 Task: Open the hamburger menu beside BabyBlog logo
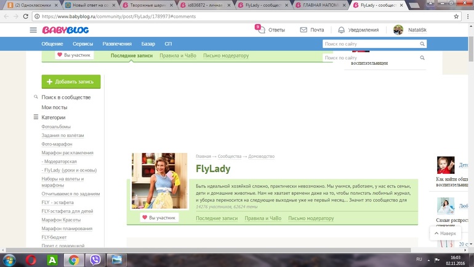33,30
